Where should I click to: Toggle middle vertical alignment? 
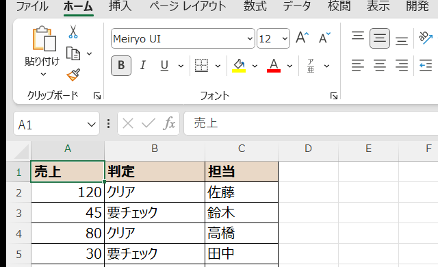point(380,38)
